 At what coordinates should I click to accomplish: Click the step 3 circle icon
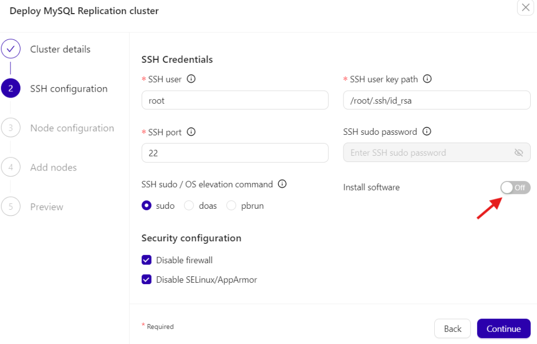point(10,128)
